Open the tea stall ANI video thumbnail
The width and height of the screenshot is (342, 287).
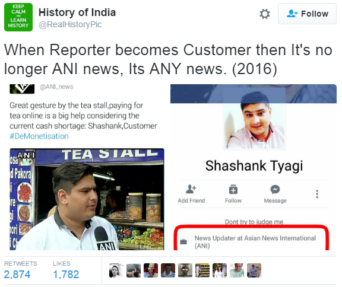coord(87,199)
